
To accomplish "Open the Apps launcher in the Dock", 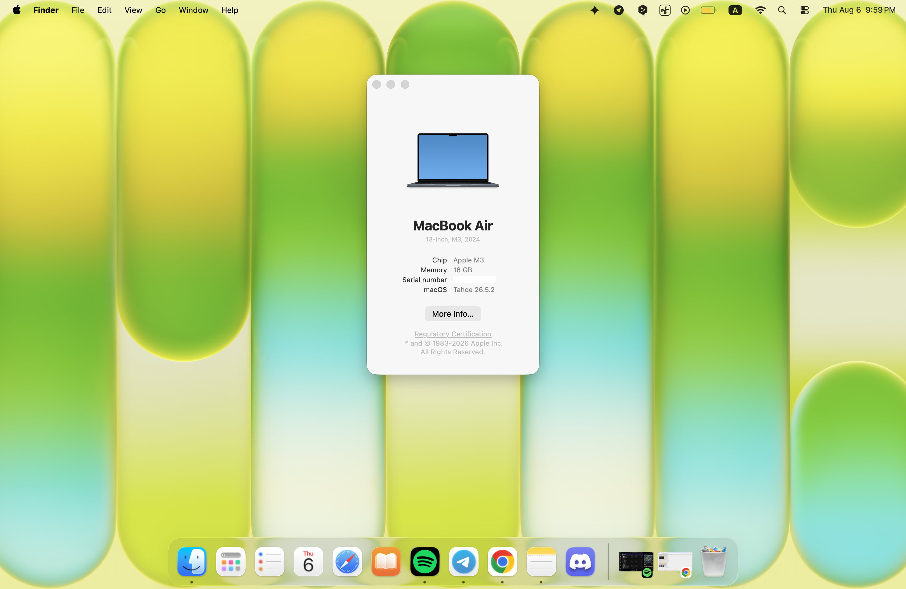I will [x=231, y=562].
